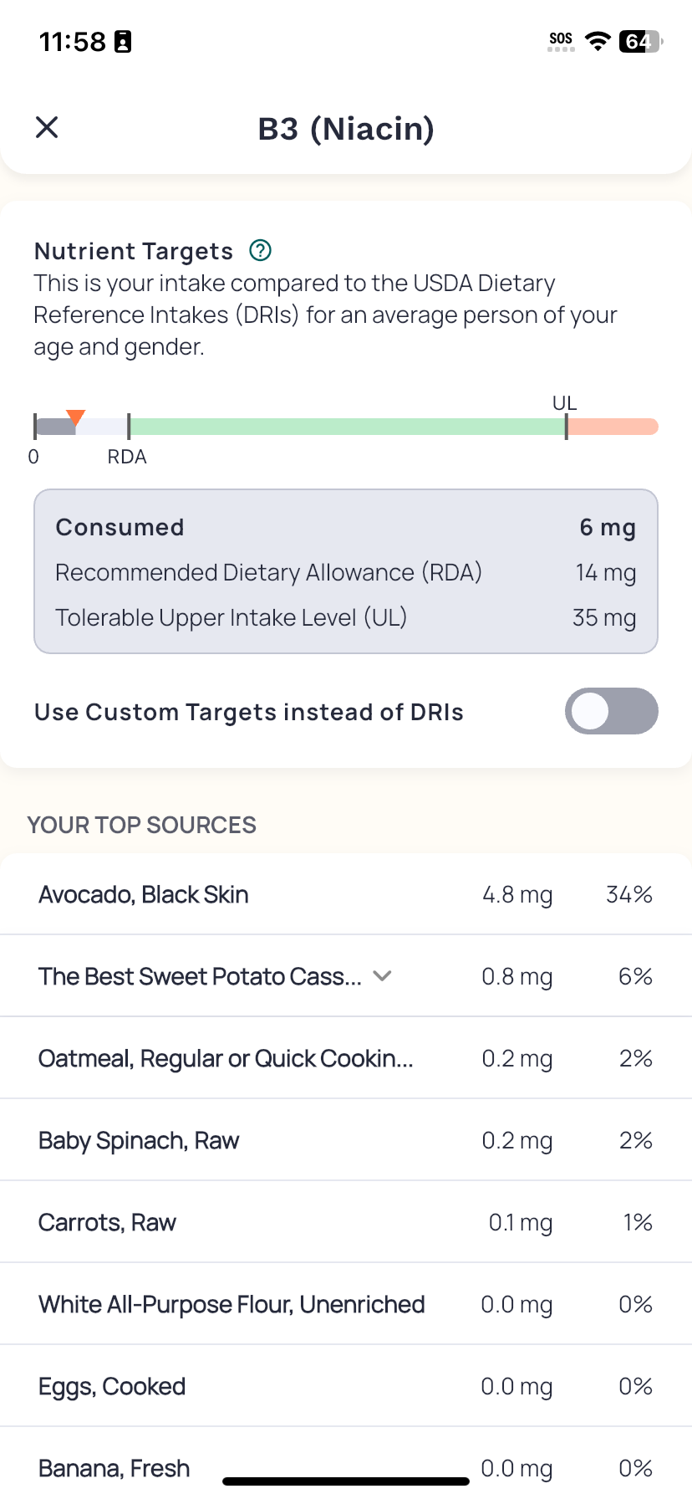692x1499 pixels.
Task: Open Baby Spinach, Raw source entry
Action: click(346, 1140)
